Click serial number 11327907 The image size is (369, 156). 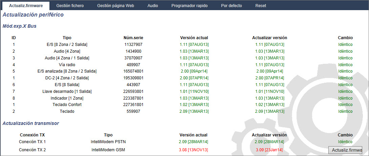[133, 44]
